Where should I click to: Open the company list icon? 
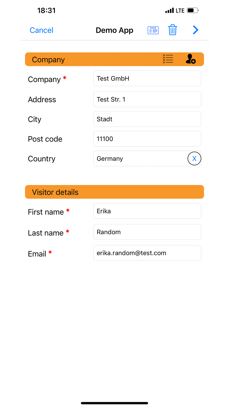[168, 59]
